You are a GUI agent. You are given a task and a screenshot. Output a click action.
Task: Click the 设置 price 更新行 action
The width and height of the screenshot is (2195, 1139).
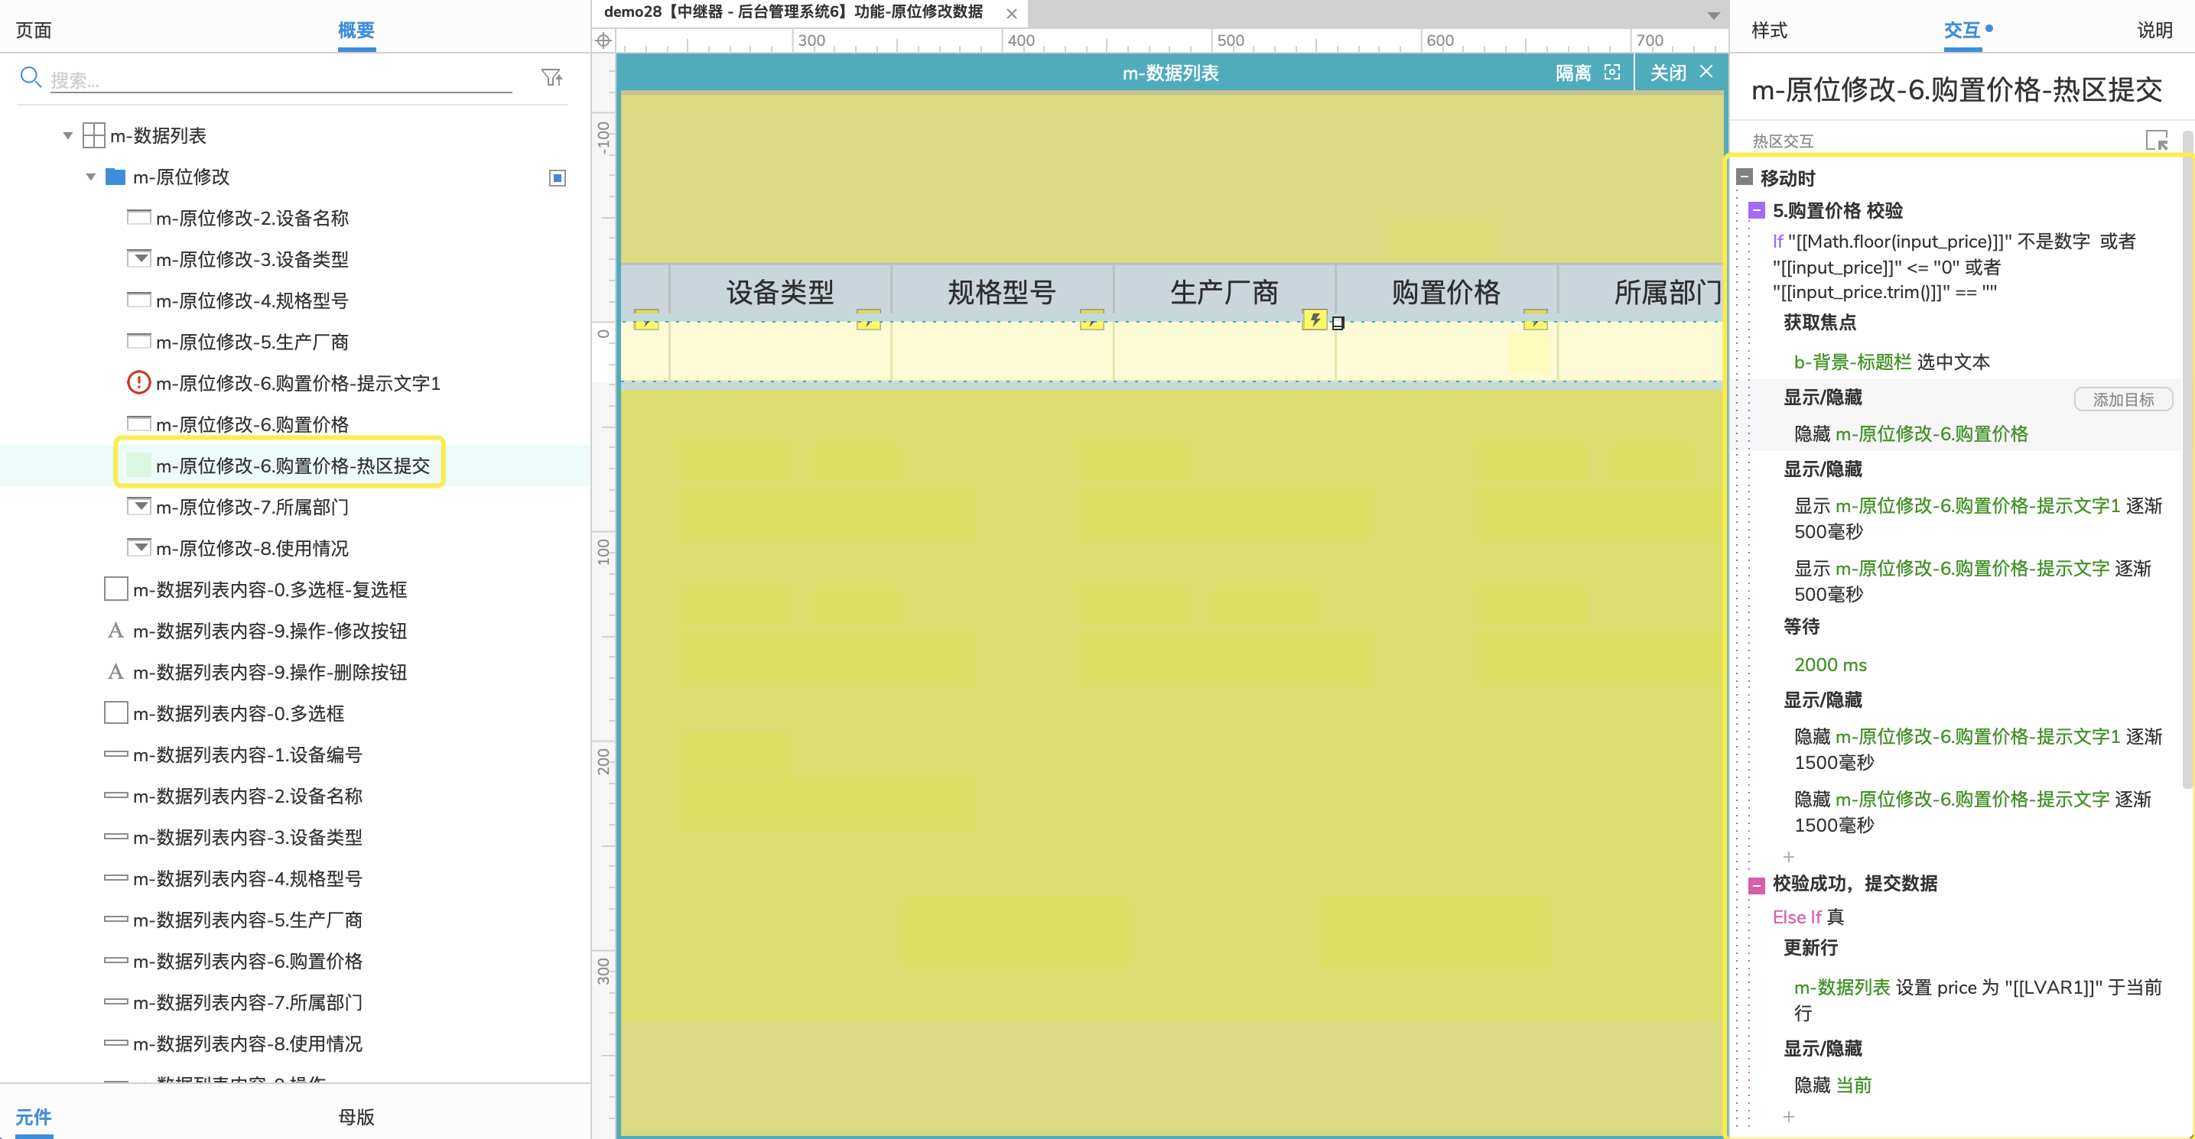pyautogui.click(x=1978, y=999)
